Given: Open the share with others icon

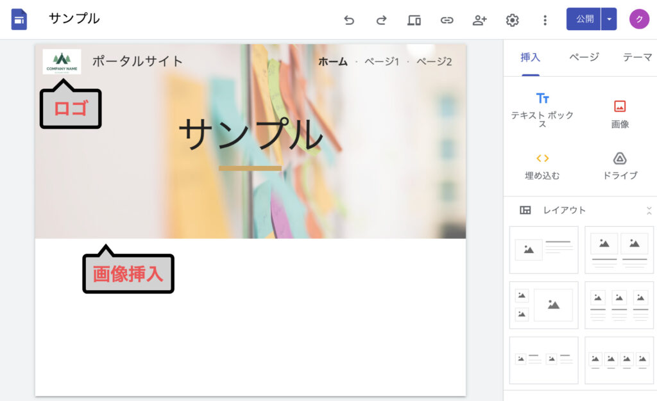Looking at the screenshot, I should pyautogui.click(x=479, y=20).
